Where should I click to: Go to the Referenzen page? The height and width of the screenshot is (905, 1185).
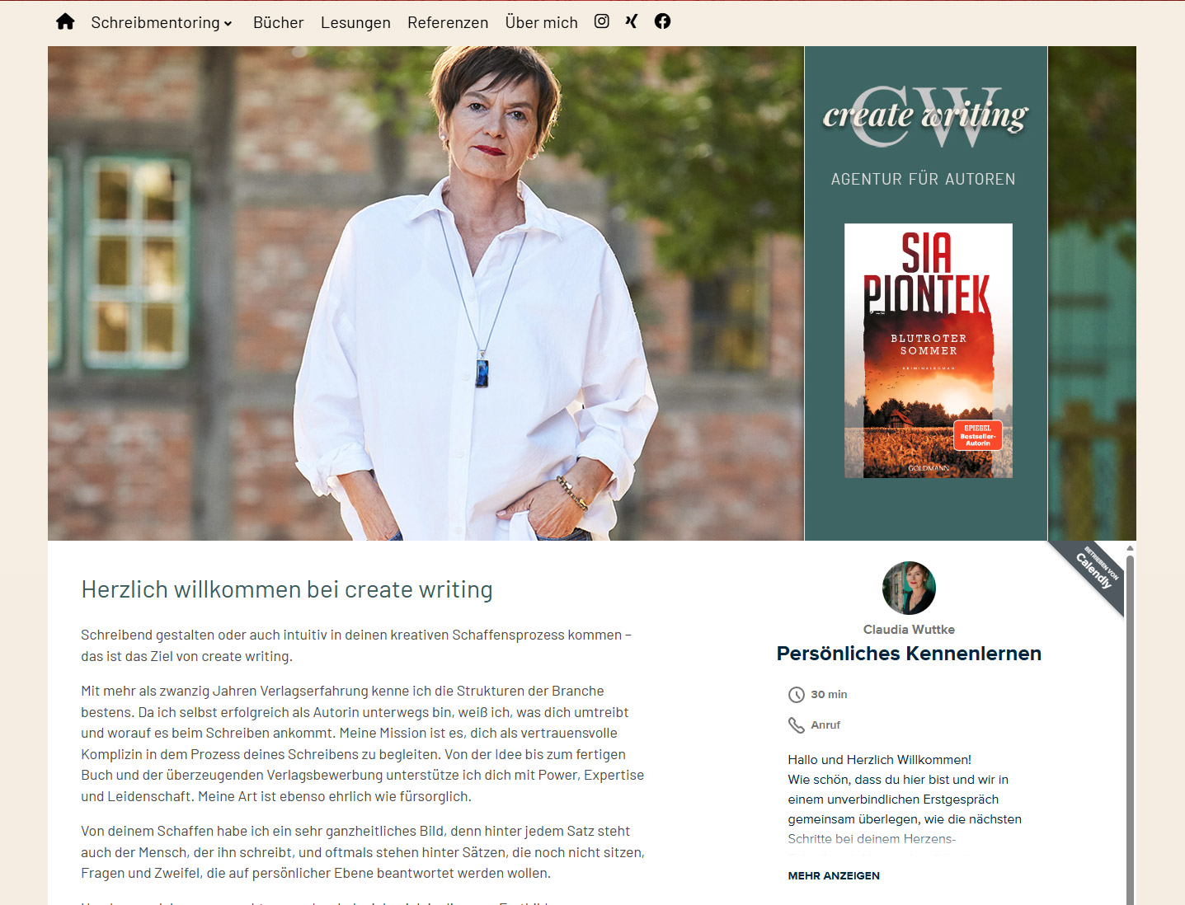click(x=448, y=22)
